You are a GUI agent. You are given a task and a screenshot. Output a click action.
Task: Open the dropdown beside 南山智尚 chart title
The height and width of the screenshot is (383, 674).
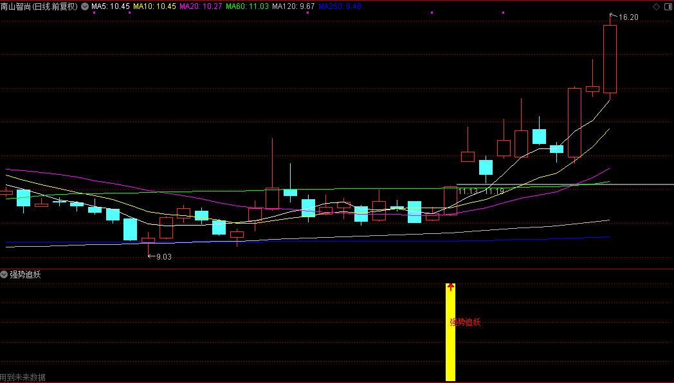85,6
